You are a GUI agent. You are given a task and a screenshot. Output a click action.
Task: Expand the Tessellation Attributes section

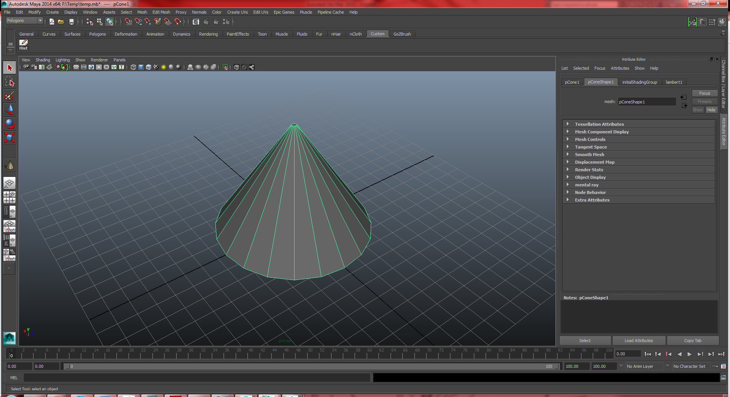click(x=599, y=124)
